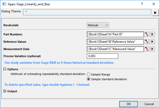Select the Sample Range radio button
This screenshot has height=108, width=160.
(x=88, y=74)
